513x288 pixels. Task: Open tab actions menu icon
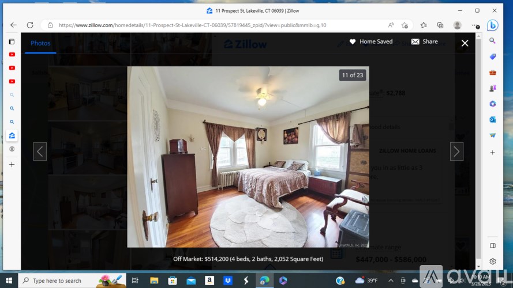tap(12, 41)
